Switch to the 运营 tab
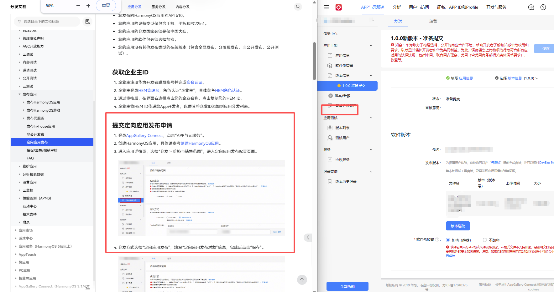 (433, 21)
